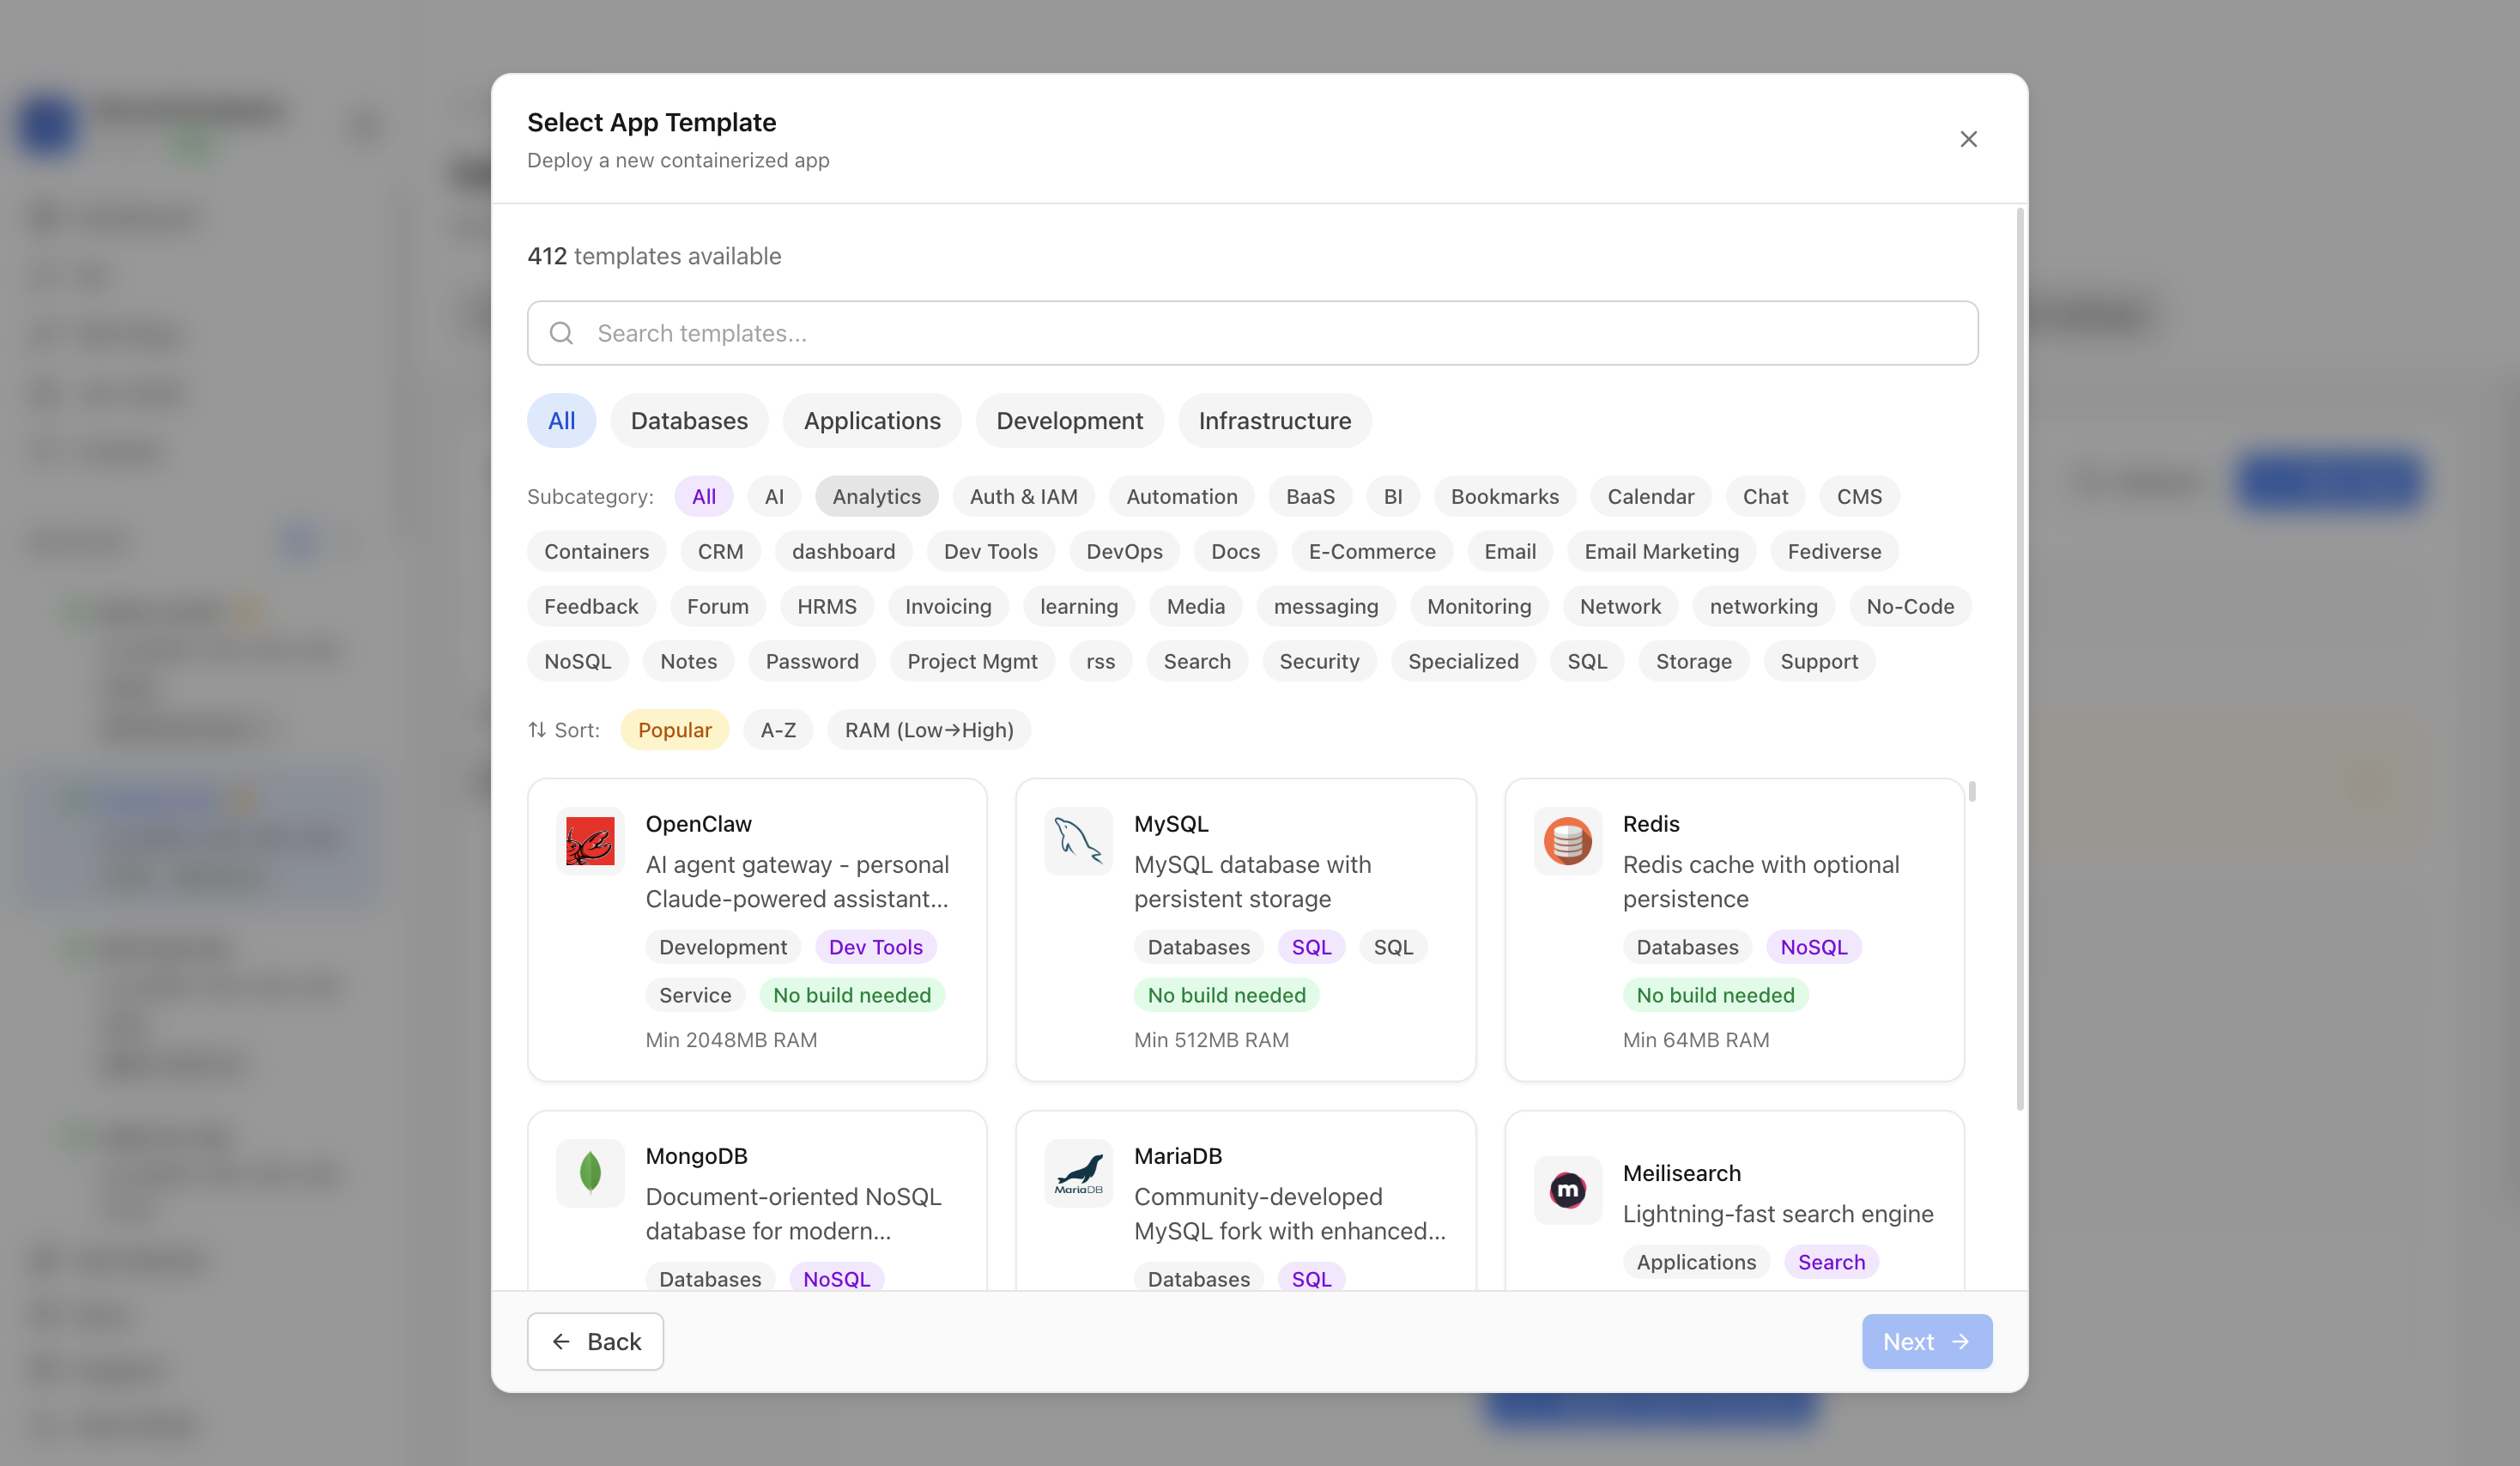Click the Dev Tools tag on OpenClaw

click(x=875, y=947)
